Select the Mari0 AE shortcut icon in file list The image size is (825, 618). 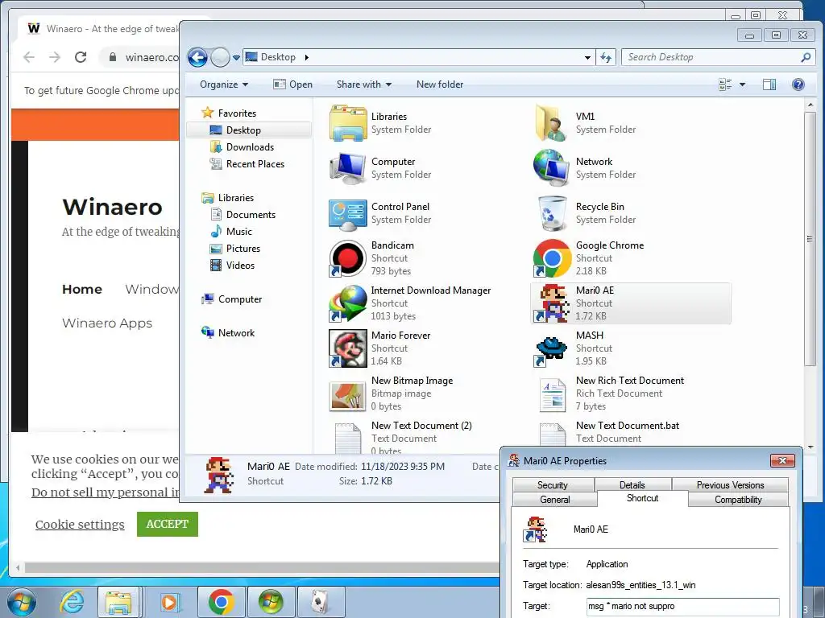click(552, 303)
